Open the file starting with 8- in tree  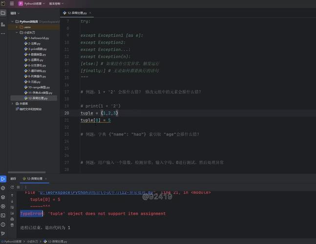pos(35,76)
